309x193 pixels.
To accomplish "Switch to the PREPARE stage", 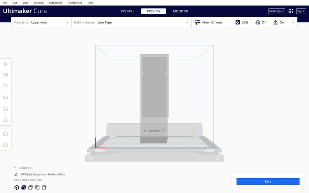I will (127, 11).
